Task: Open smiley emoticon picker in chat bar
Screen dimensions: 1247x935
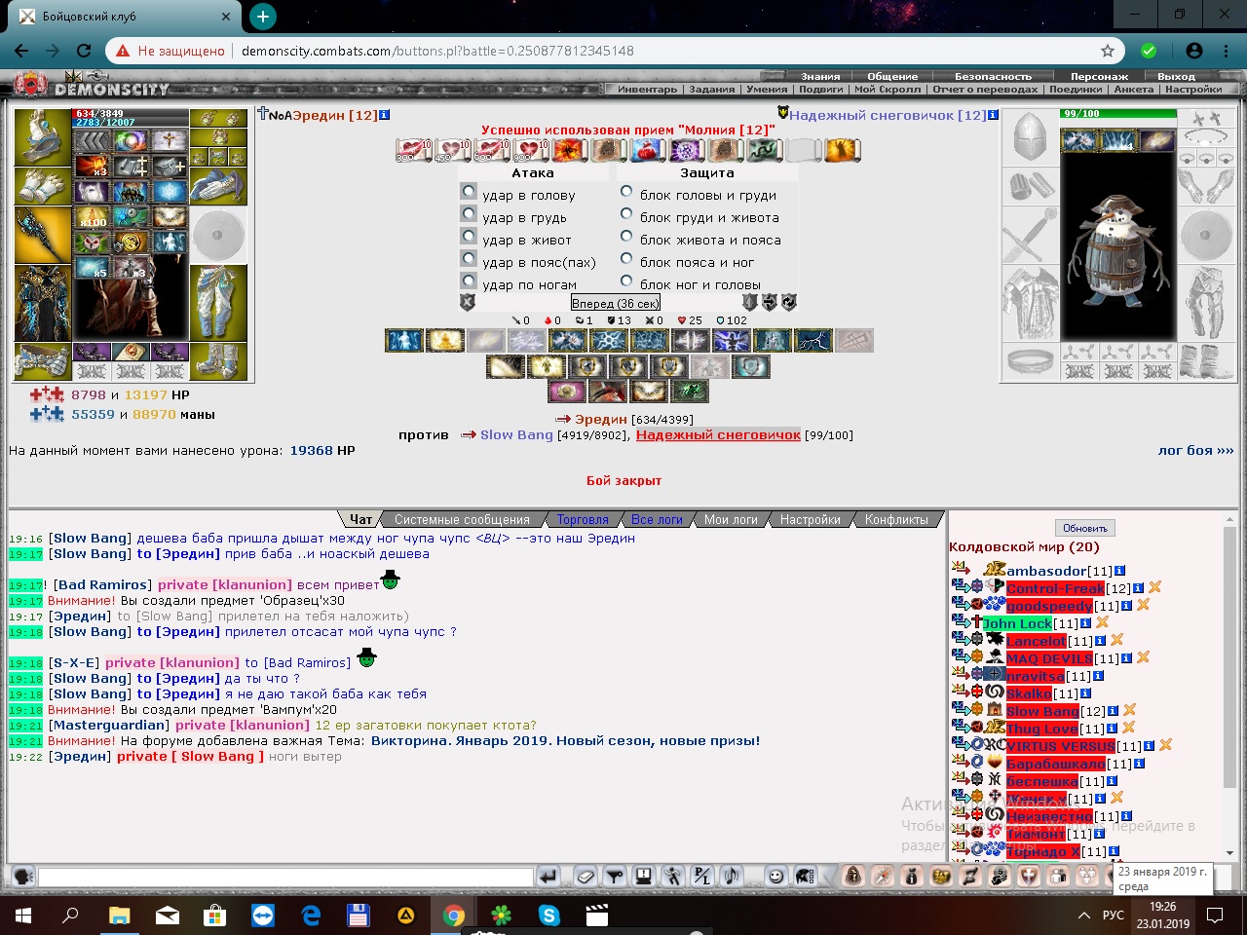Action: click(776, 877)
